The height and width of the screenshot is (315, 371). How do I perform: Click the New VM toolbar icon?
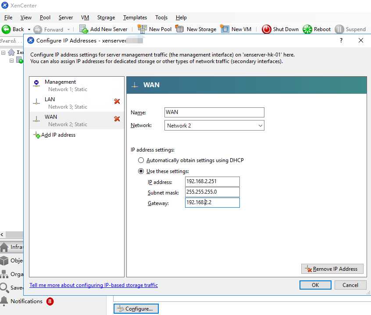coord(225,28)
